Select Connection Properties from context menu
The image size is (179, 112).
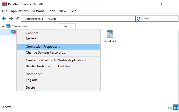coord(43,47)
